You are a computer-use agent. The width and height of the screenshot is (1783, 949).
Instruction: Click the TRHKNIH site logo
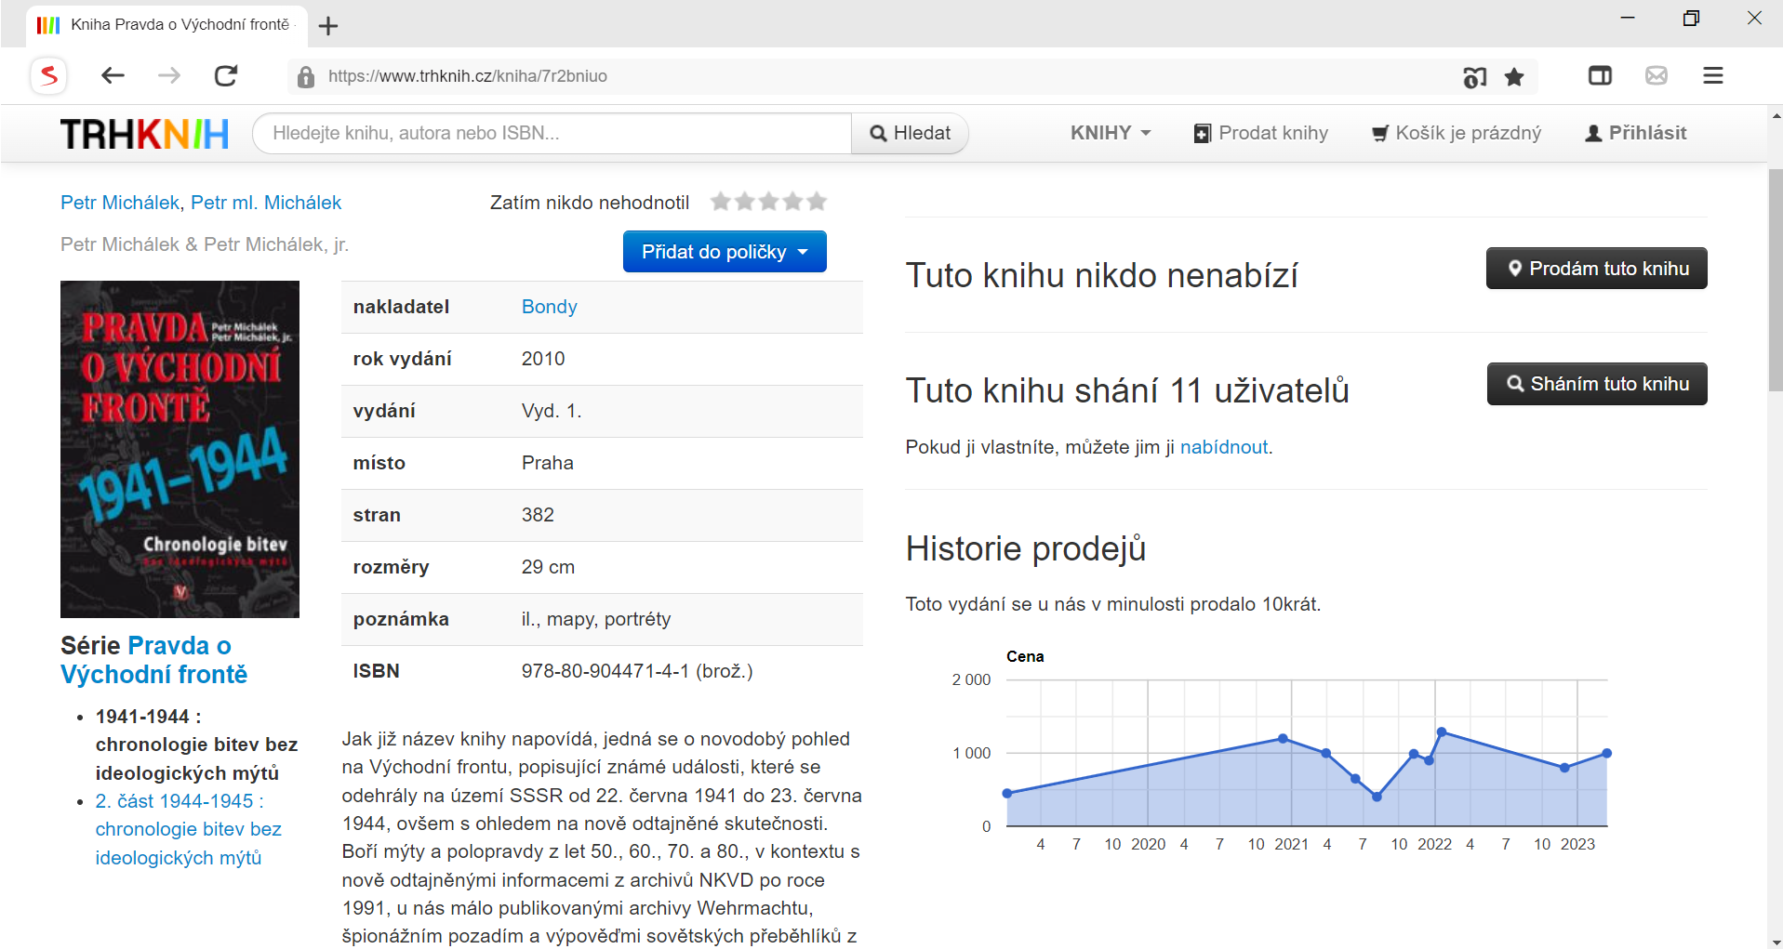pyautogui.click(x=145, y=134)
